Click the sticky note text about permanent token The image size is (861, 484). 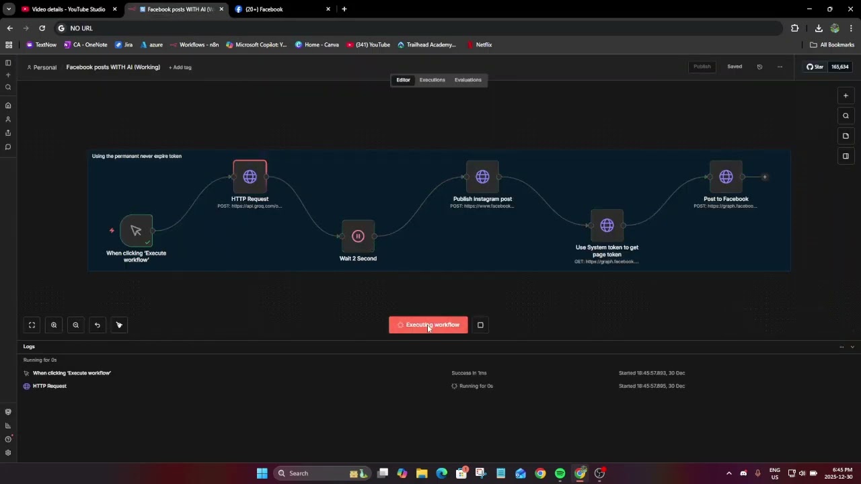click(137, 156)
